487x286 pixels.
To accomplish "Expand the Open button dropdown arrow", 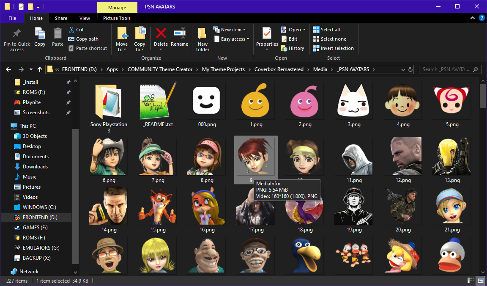I will pos(304,30).
